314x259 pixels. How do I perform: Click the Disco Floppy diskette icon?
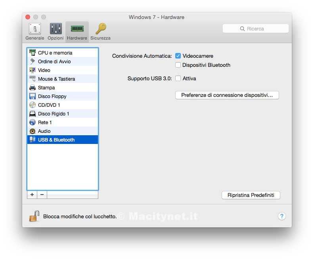point(33,96)
